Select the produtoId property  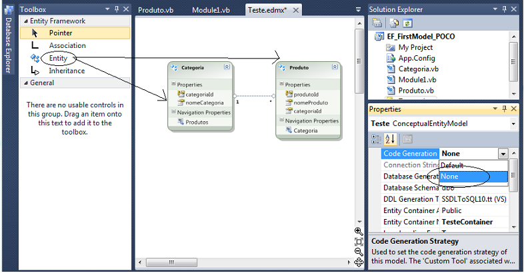306,95
